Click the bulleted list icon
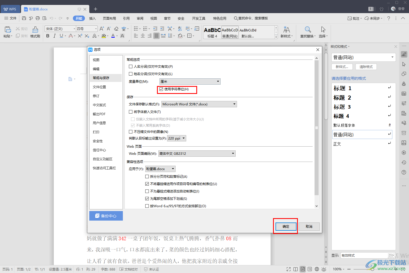 136,29
